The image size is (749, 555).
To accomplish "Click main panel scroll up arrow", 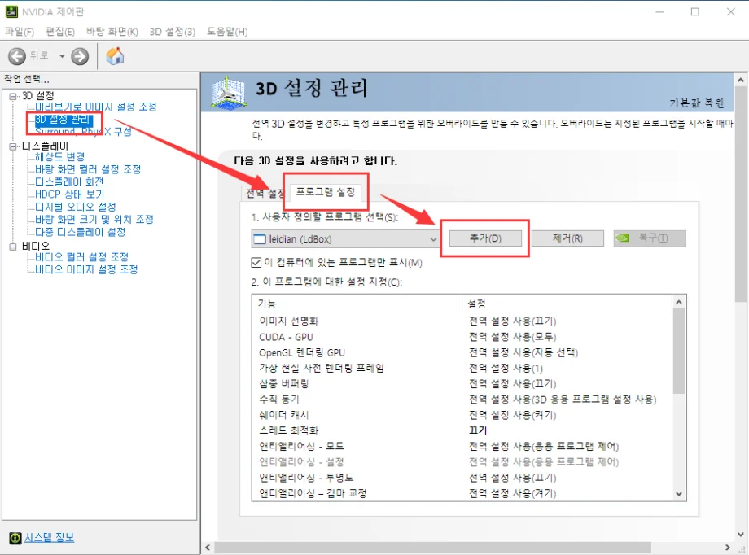I will tap(740, 81).
